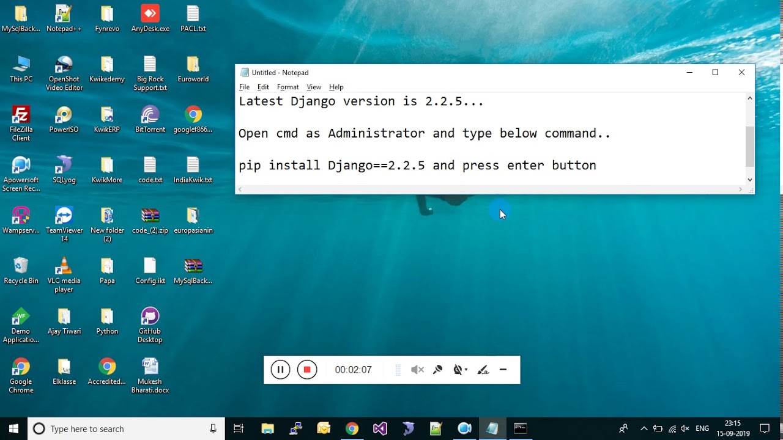Click Notepad scroll down arrow
Image resolution: width=783 pixels, height=440 pixels.
point(750,180)
